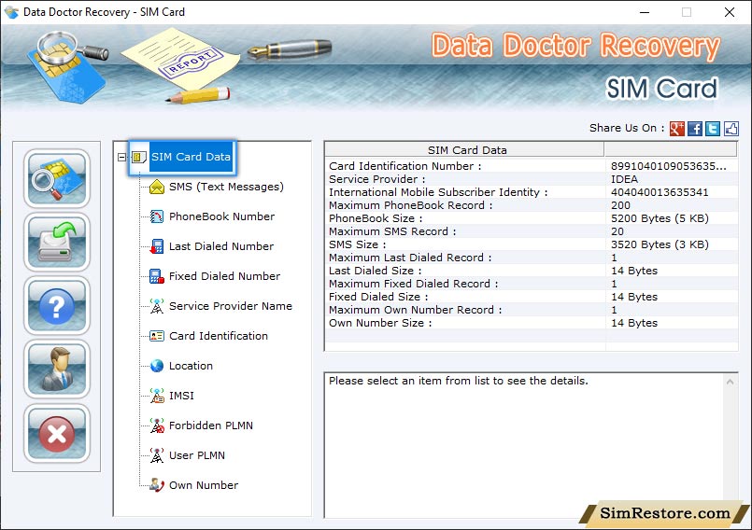Open SMS (Text Messages) tree item

tap(226, 187)
